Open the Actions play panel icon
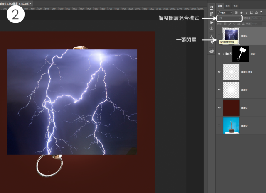The image size is (266, 193). coord(211,22)
